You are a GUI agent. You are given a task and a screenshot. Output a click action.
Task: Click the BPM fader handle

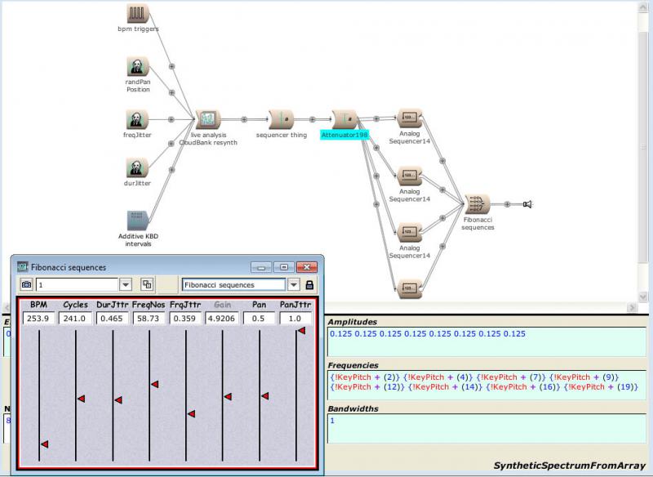click(45, 444)
